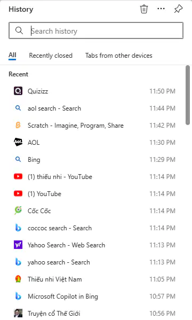This screenshot has width=192, height=320.
Task: Click the history list vertical scrollbar
Action: tap(188, 95)
